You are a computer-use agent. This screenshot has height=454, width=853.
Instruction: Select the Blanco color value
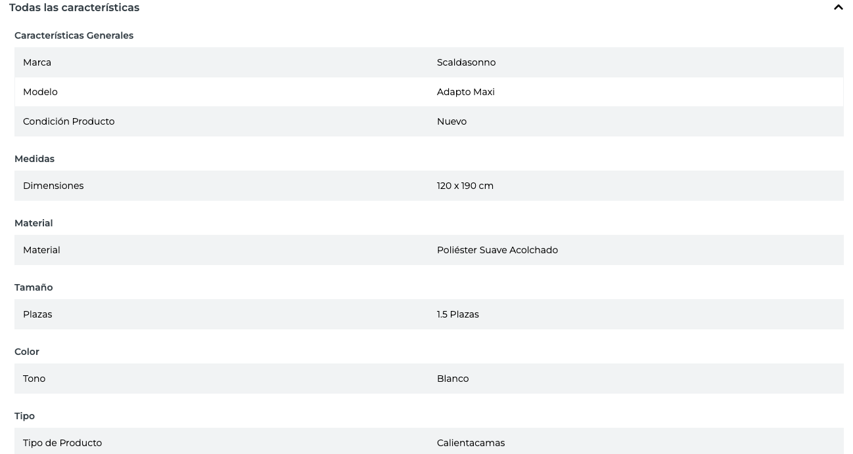(453, 379)
